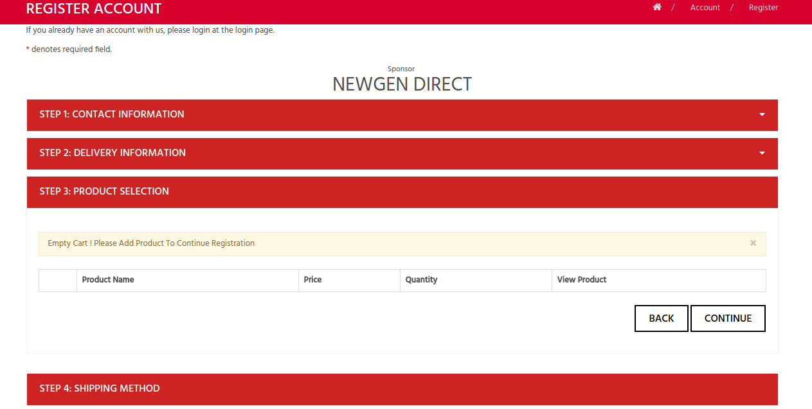
Task: Go to Account breadcrumb link
Action: pyautogui.click(x=705, y=8)
